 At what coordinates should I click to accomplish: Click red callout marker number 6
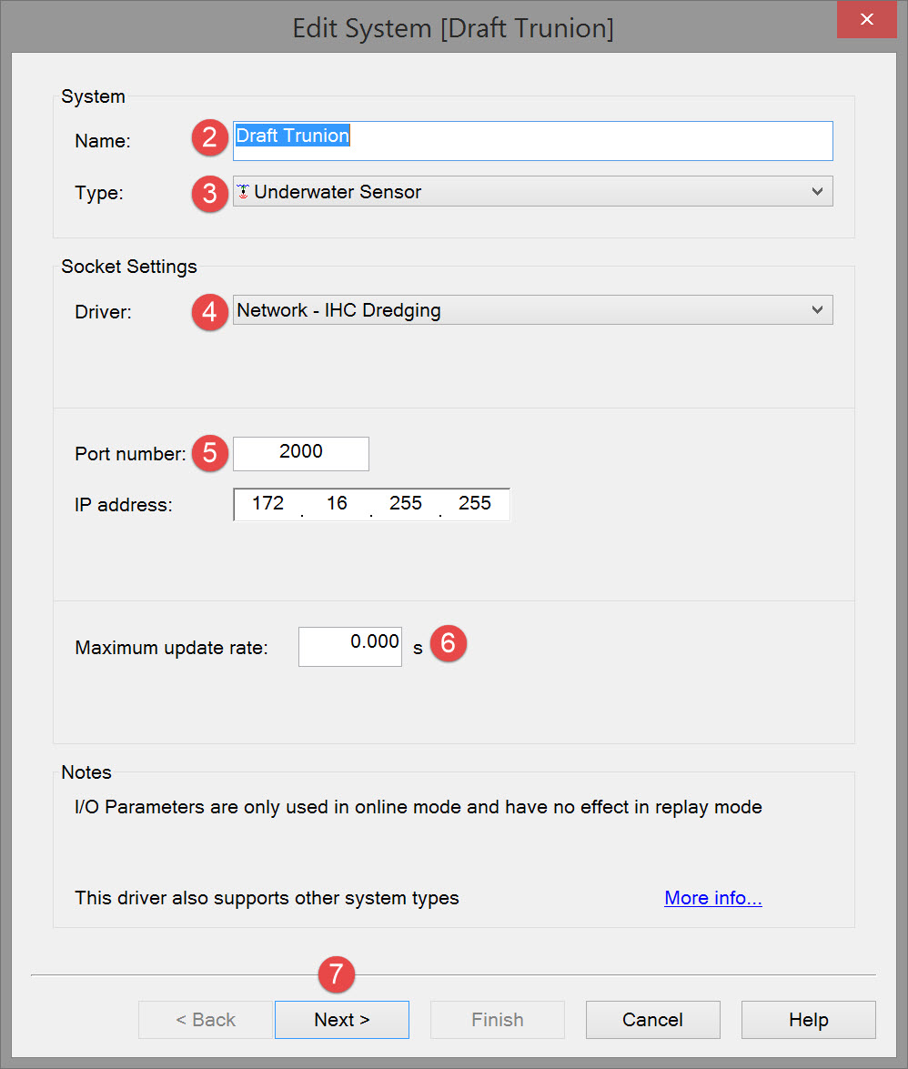click(x=448, y=643)
